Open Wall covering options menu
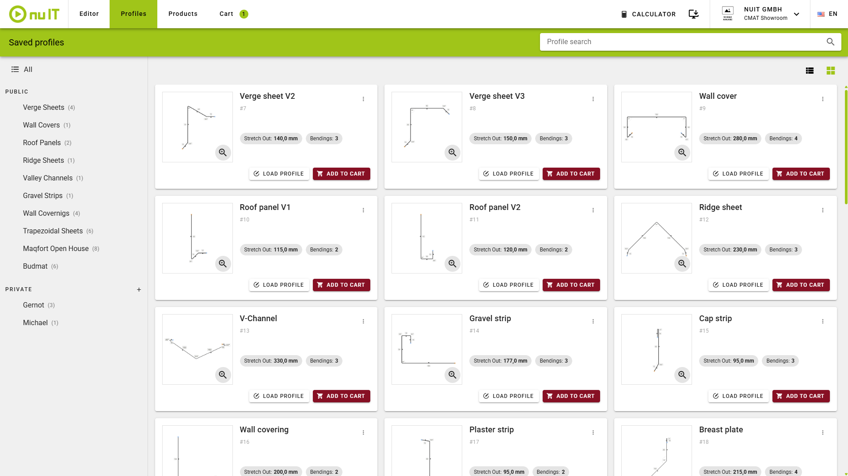This screenshot has width=848, height=476. [x=363, y=433]
